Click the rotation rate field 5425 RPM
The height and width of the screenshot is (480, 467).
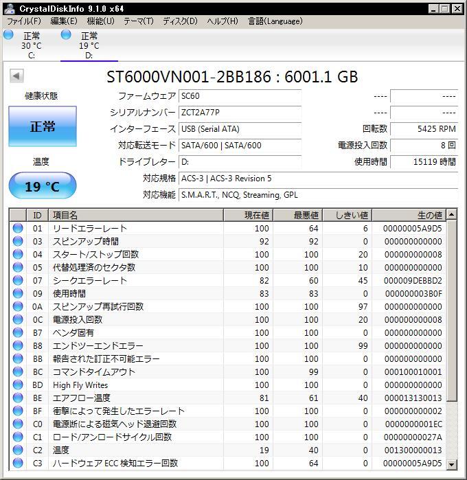click(x=424, y=129)
